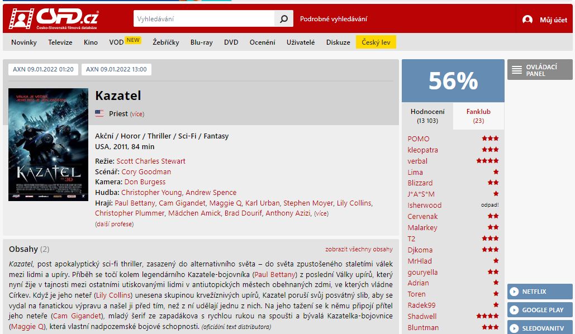The height and width of the screenshot is (334, 575).
Task: Open actor Karl Urban
Action: 262,203
